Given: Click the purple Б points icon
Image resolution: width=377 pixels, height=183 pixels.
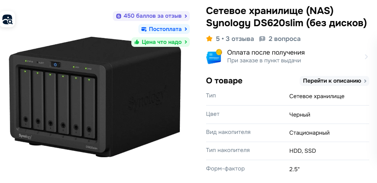Looking at the screenshot, I should pos(118,16).
